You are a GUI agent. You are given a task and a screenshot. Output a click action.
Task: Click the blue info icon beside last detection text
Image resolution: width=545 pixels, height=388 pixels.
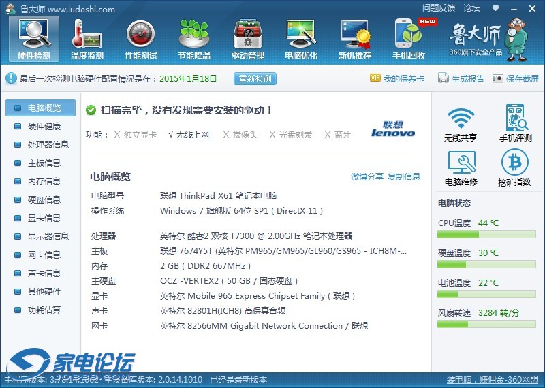(11, 78)
